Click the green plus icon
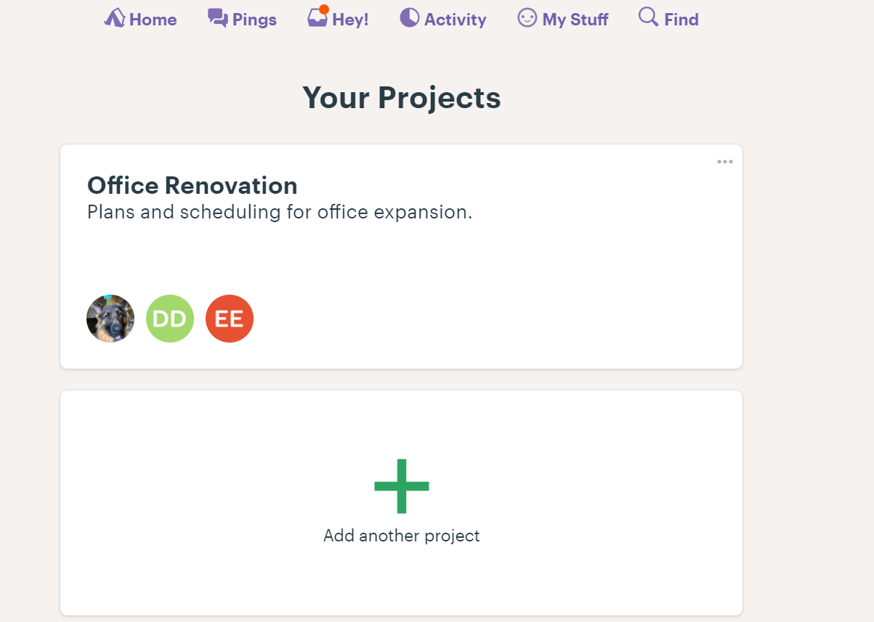874x622 pixels. [402, 486]
